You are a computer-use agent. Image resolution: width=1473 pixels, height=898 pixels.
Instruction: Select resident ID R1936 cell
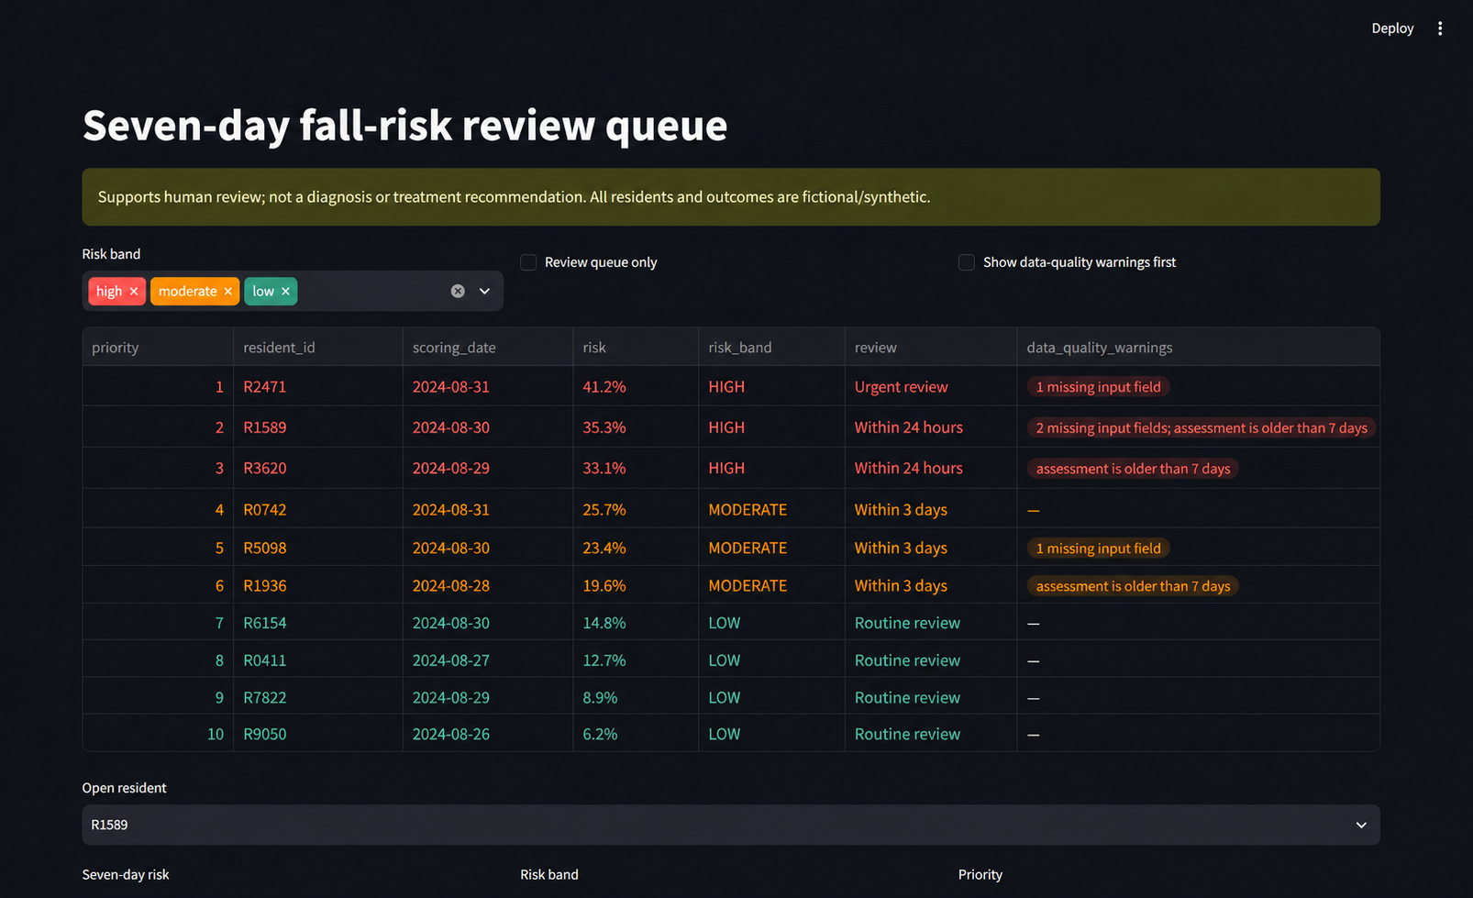pos(318,585)
